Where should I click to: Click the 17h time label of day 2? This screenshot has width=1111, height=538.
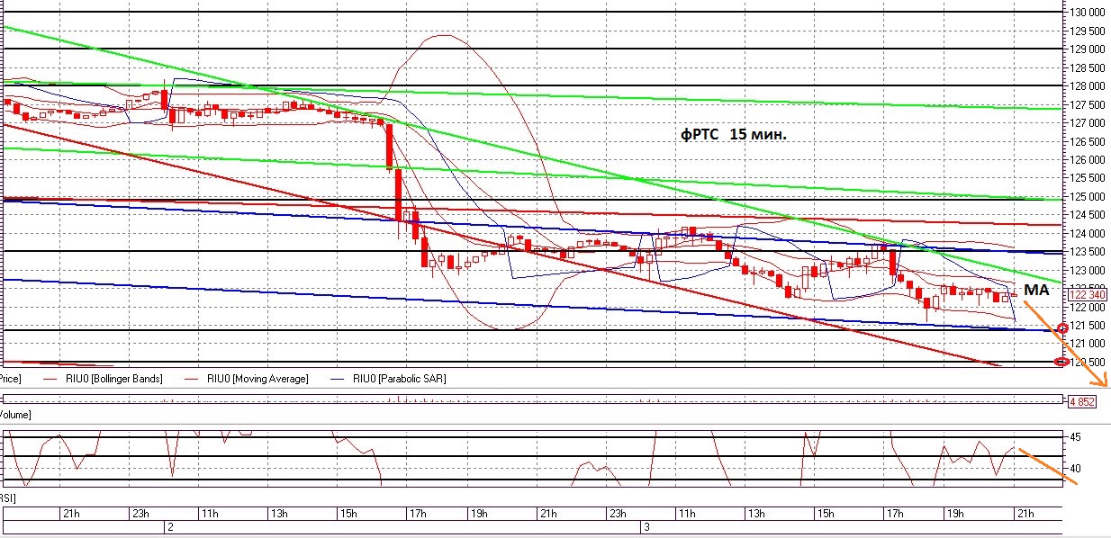click(416, 514)
